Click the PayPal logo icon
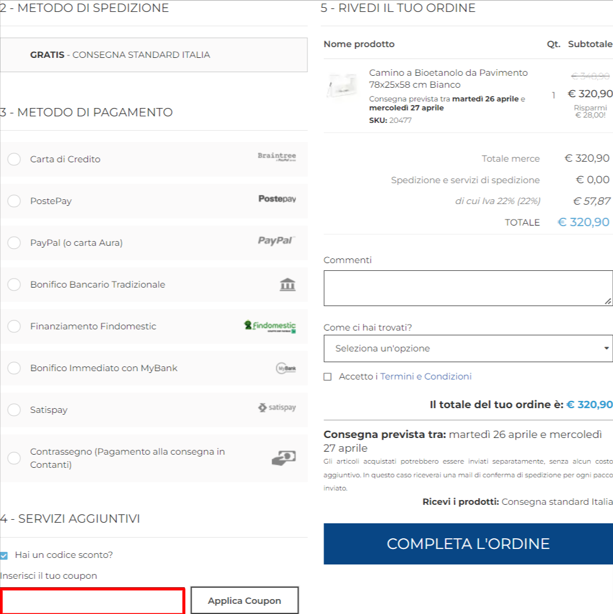 pos(276,240)
